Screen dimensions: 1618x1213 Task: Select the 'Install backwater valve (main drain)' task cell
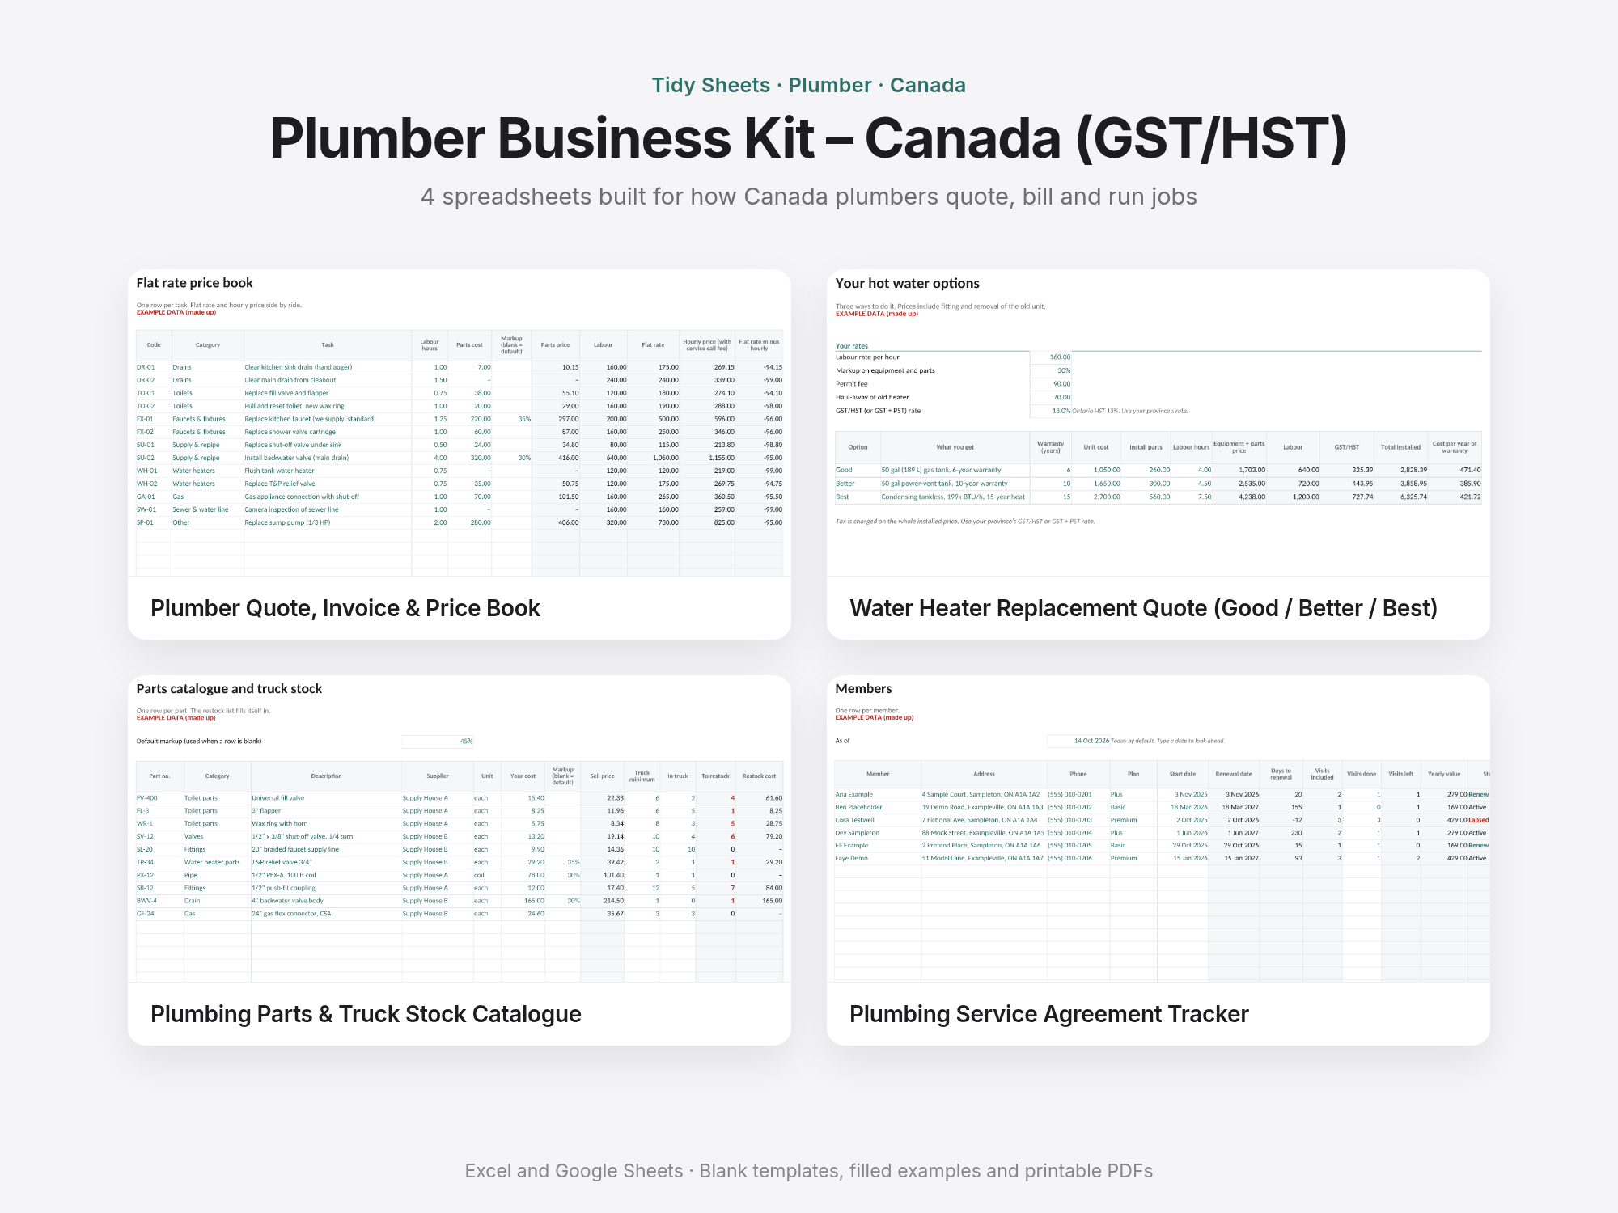coord(328,458)
